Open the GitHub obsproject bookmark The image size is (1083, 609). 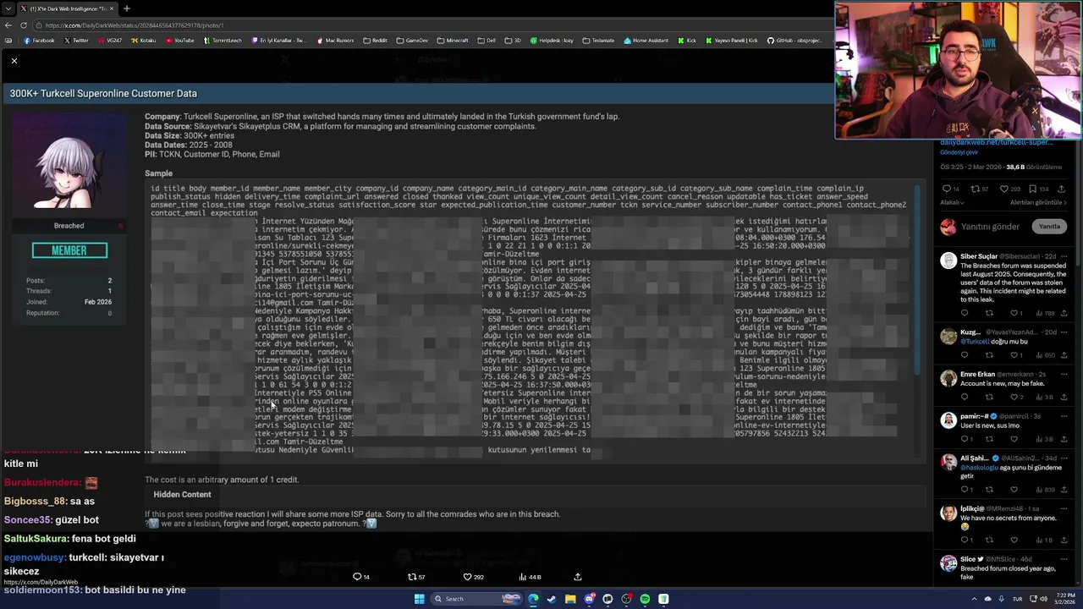click(x=794, y=41)
